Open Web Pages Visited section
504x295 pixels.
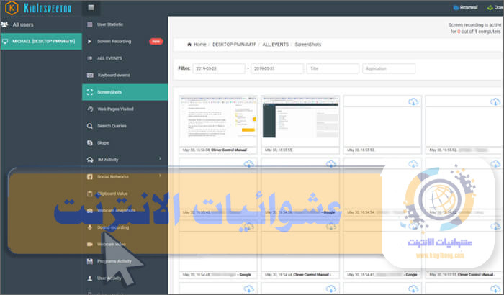coord(115,109)
